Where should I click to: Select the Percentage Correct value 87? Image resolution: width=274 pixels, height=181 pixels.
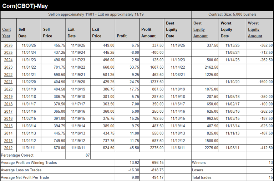tap(88, 155)
